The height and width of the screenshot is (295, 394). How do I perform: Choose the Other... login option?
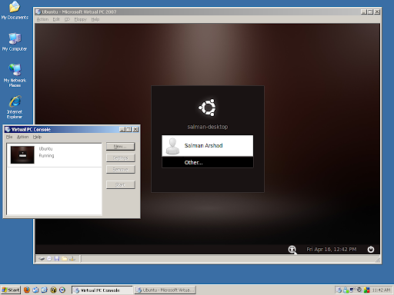point(207,162)
